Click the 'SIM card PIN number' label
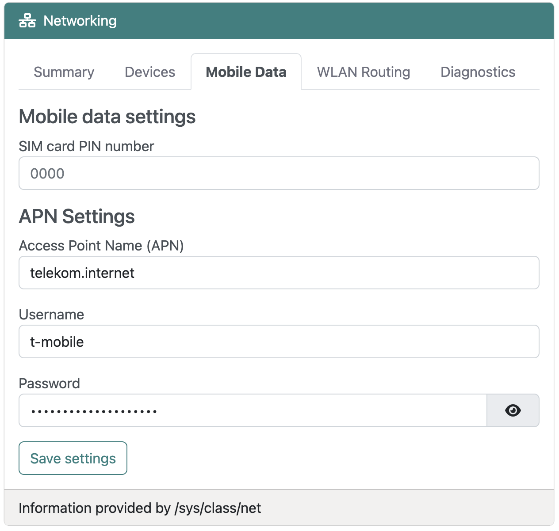 tap(87, 146)
